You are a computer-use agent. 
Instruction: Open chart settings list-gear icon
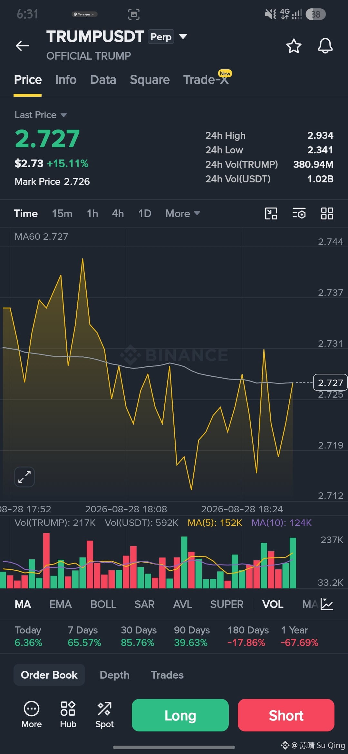coord(299,213)
